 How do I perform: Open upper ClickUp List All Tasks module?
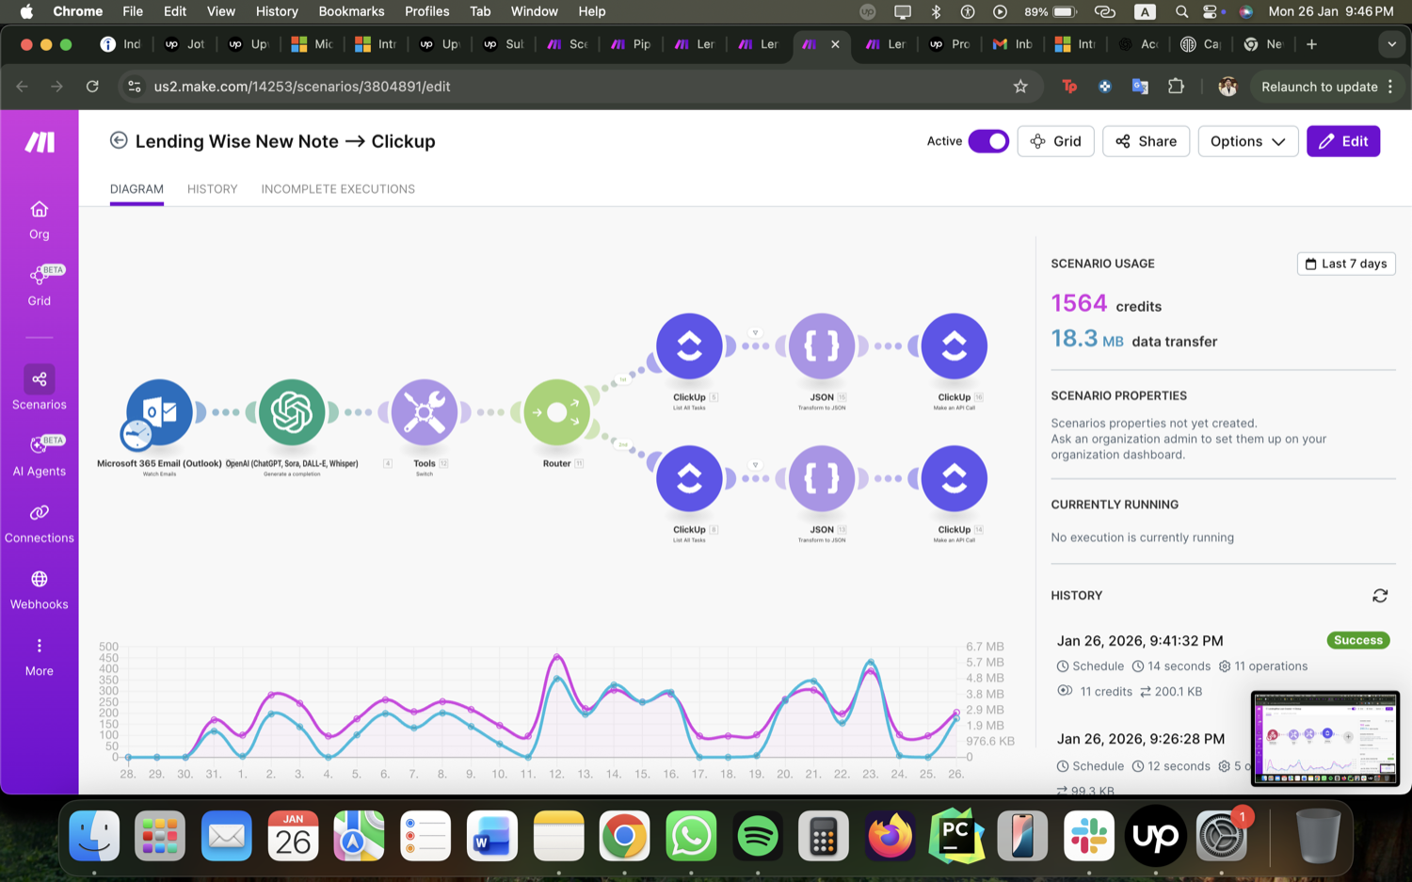click(x=690, y=346)
